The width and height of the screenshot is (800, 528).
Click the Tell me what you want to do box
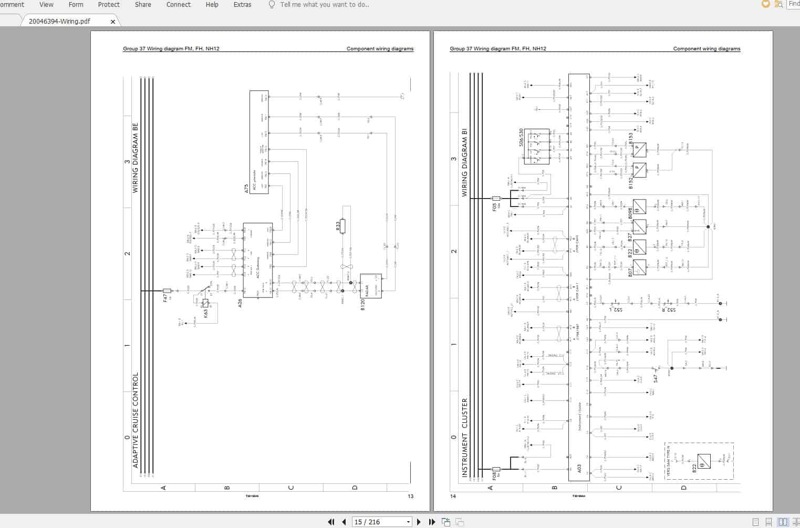324,4
